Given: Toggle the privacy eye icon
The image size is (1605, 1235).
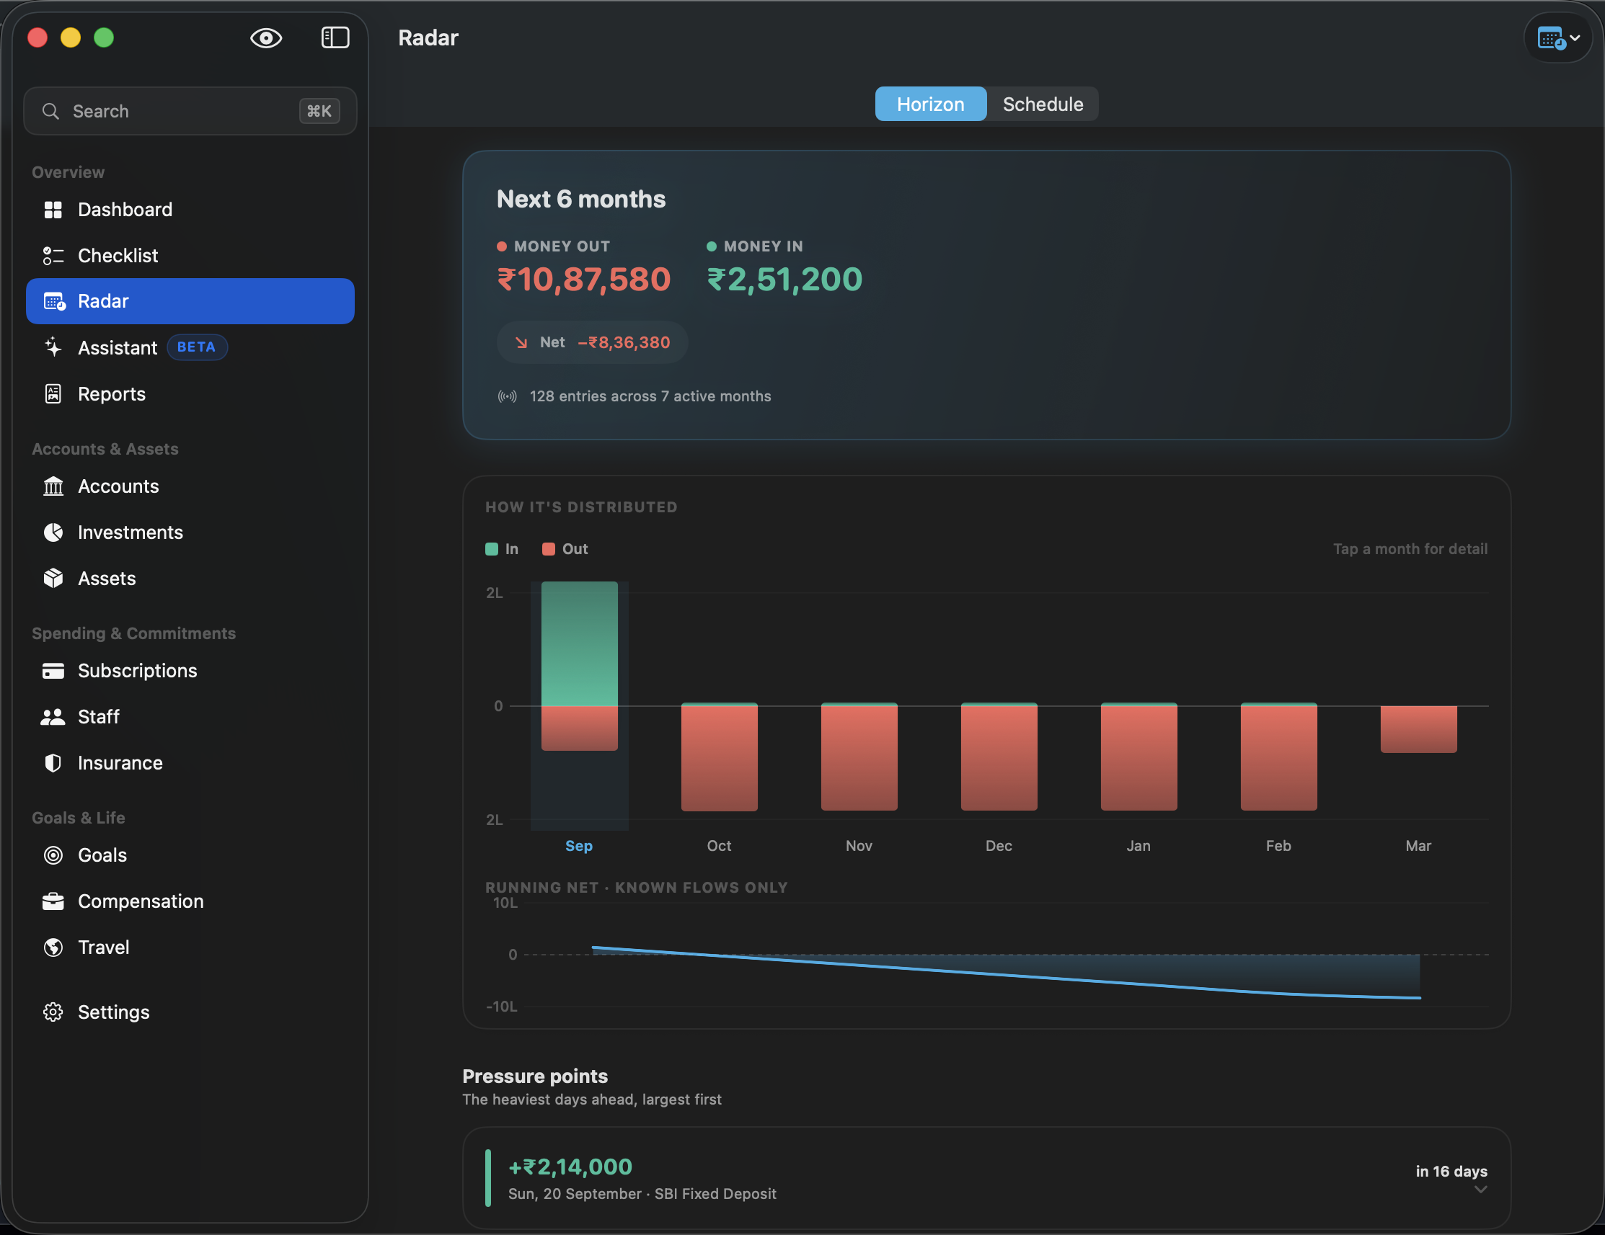Looking at the screenshot, I should pos(266,37).
